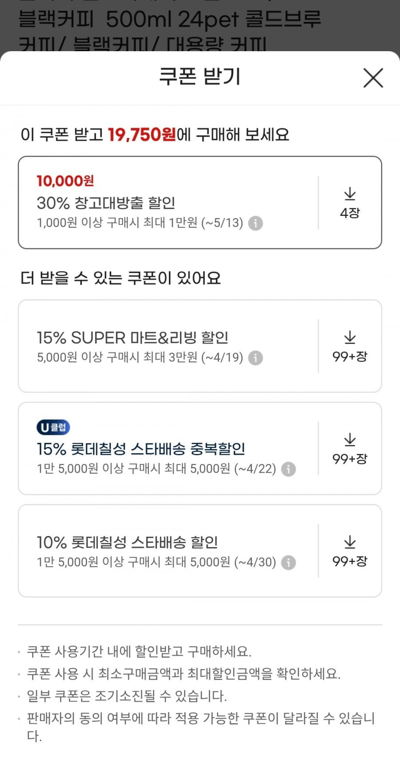This screenshot has width=400, height=783.
Task: View info for 스타배송 중복할인 coupon
Action: 288,469
